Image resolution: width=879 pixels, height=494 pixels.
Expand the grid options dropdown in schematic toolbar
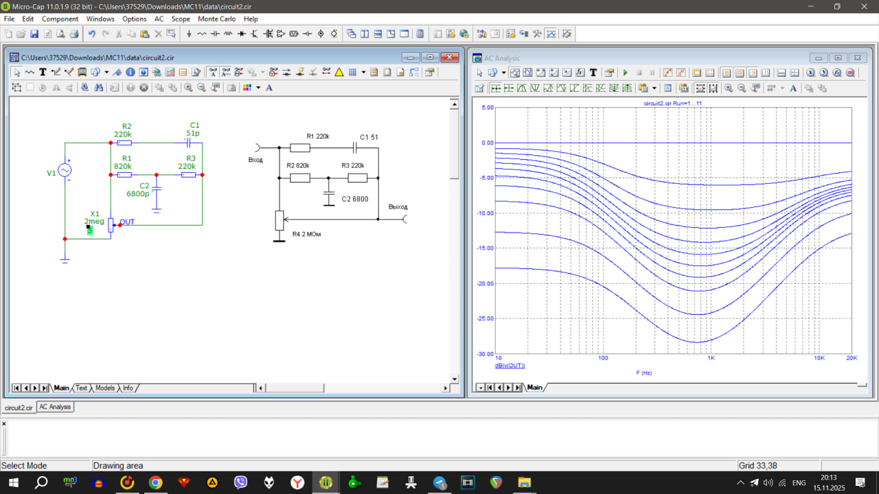pyautogui.click(x=363, y=72)
